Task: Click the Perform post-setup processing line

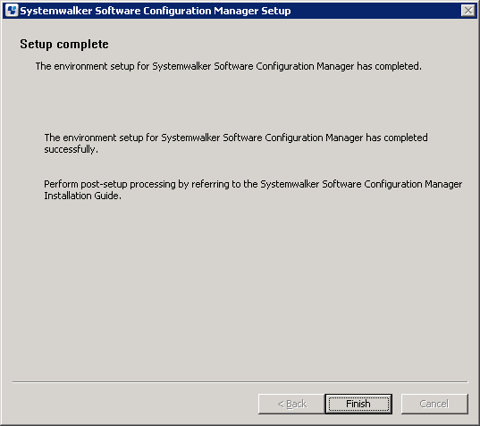Action: click(253, 184)
